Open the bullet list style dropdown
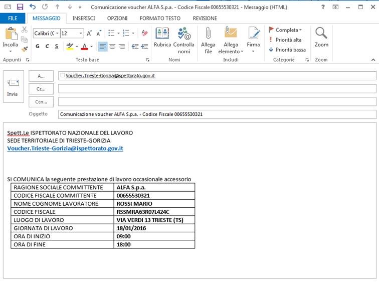Image resolution: width=379 pixels, height=282 pixels. click(118, 33)
